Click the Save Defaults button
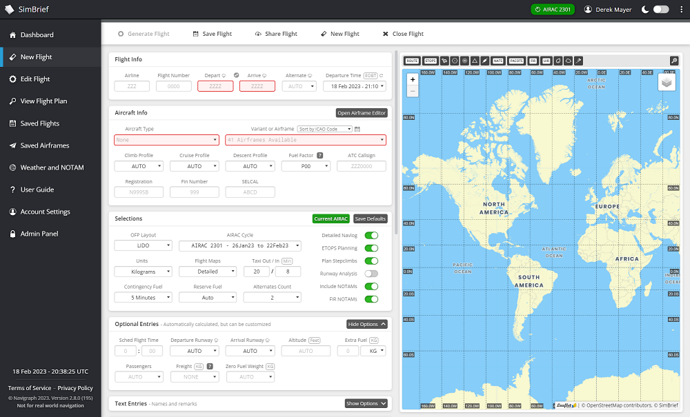 (370, 218)
